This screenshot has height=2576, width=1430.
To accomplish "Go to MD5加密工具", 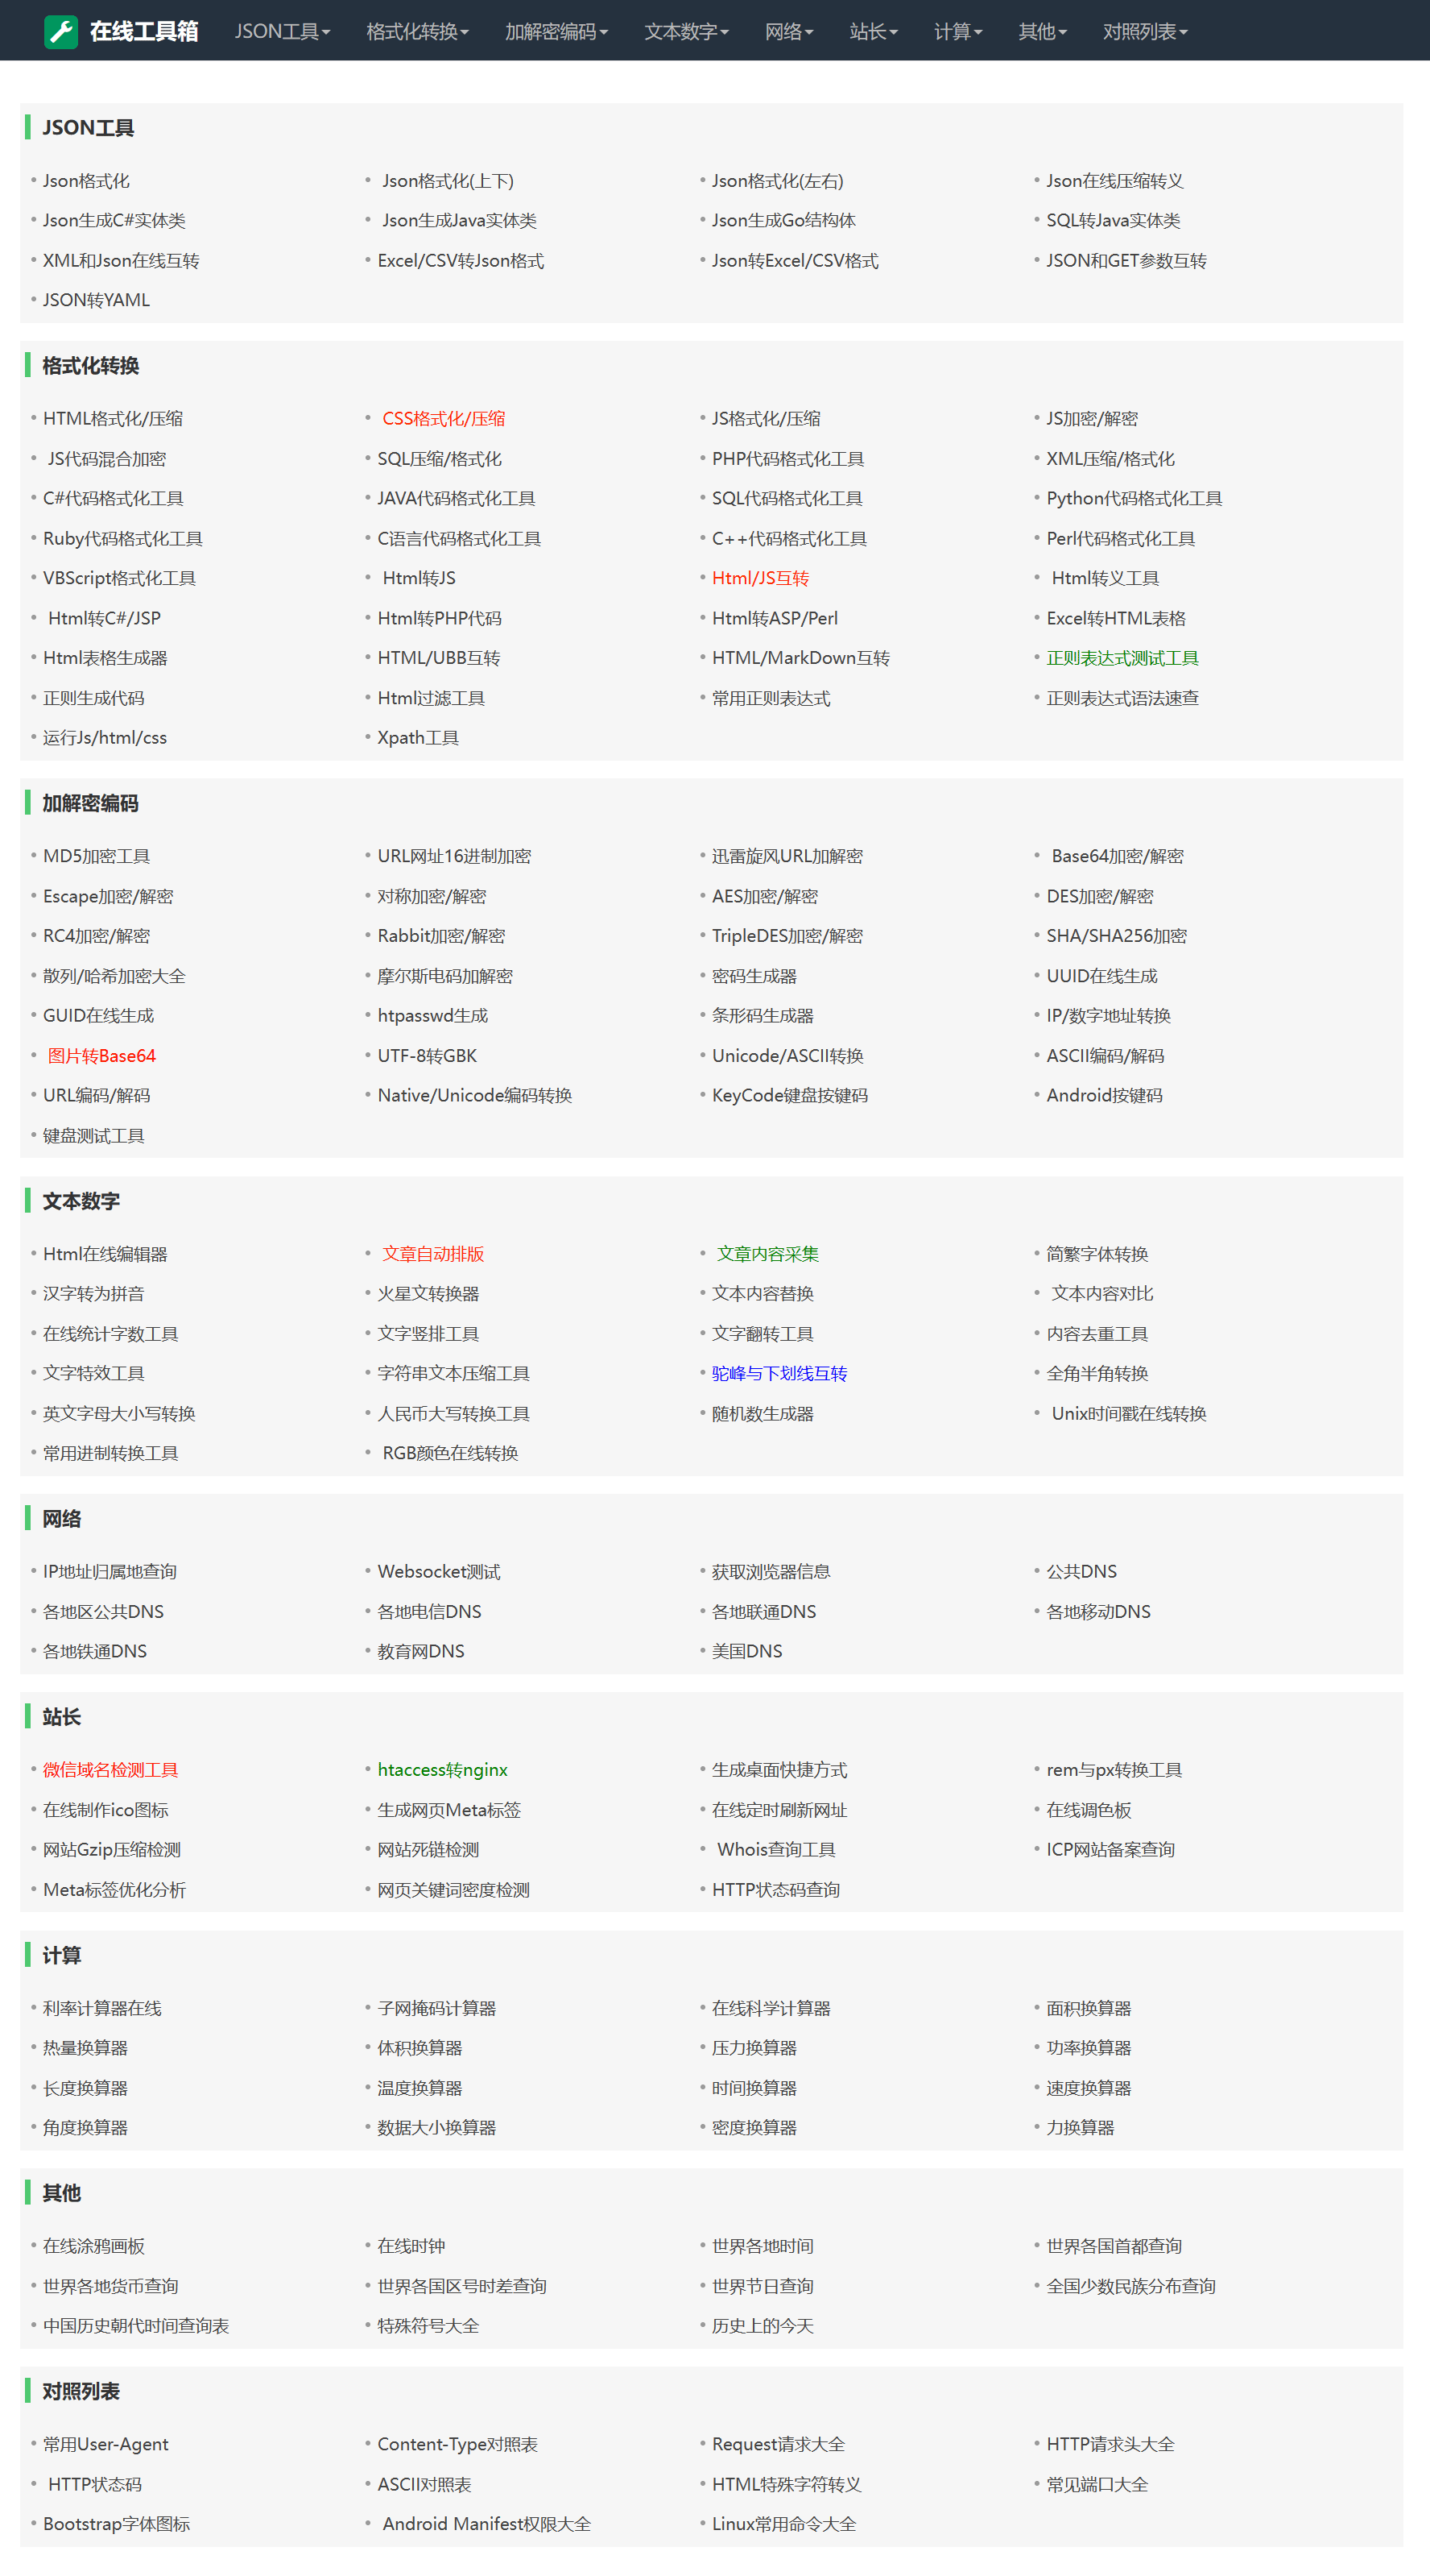I will point(96,856).
